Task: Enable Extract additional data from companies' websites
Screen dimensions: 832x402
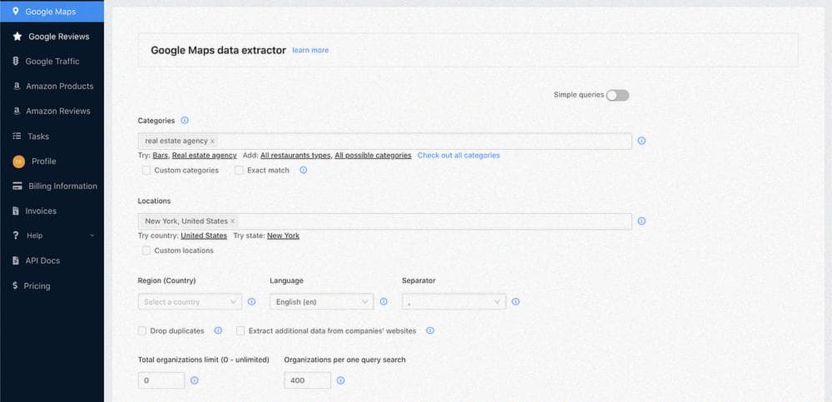Action: click(x=240, y=331)
